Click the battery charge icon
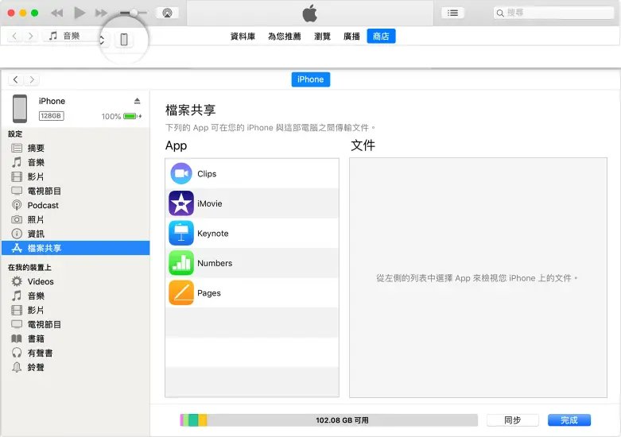The height and width of the screenshot is (437, 621). click(x=132, y=116)
